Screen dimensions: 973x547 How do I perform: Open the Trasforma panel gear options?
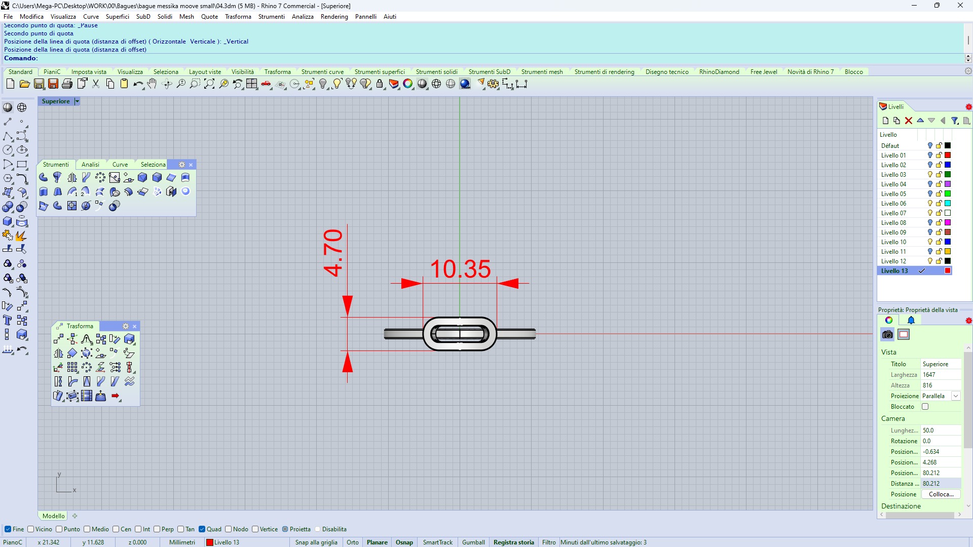(x=126, y=326)
